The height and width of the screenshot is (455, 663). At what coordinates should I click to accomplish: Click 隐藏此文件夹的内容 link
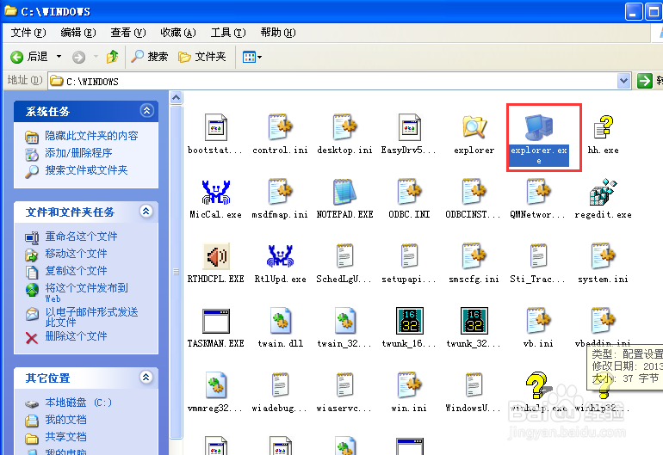pos(92,136)
